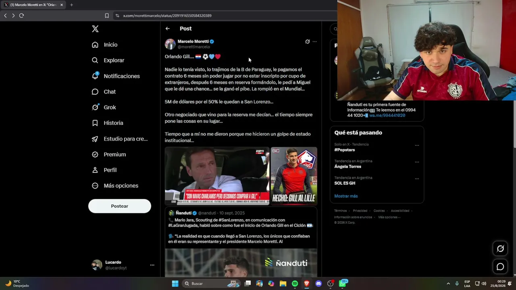The image size is (516, 290).
Task: Open the 'HECHO: GILL AL LILLE' image
Action: [294, 176]
